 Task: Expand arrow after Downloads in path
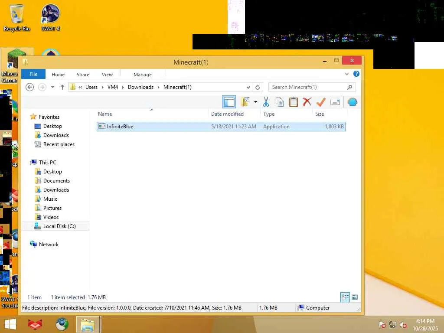tap(158, 87)
